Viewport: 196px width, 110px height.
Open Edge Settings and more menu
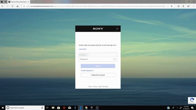(x=193, y=6)
